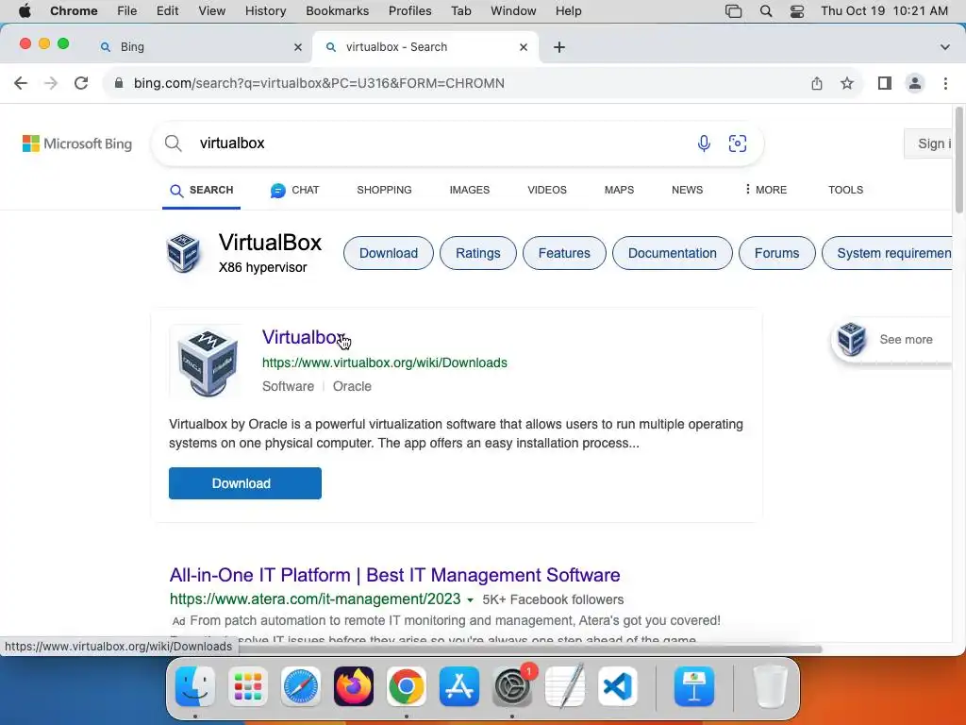Select the SHOPPING tab
Viewport: 966px width, 725px height.
coord(384,190)
